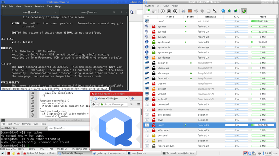Viewport: 279px width, 156px height.
Task: Sort VM list by MEM column header
Action: [263, 17]
